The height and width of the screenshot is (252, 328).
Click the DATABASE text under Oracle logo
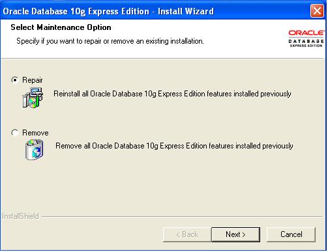click(306, 41)
